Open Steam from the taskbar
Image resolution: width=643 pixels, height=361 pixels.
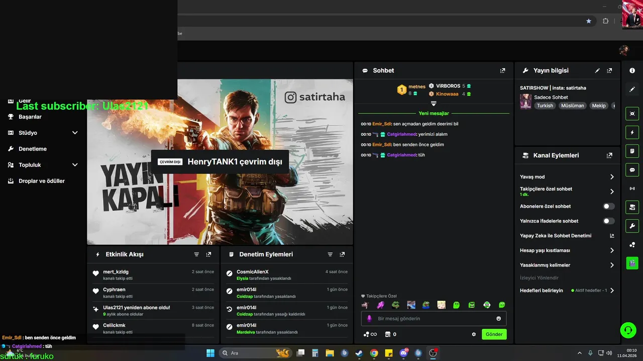[x=359, y=353]
